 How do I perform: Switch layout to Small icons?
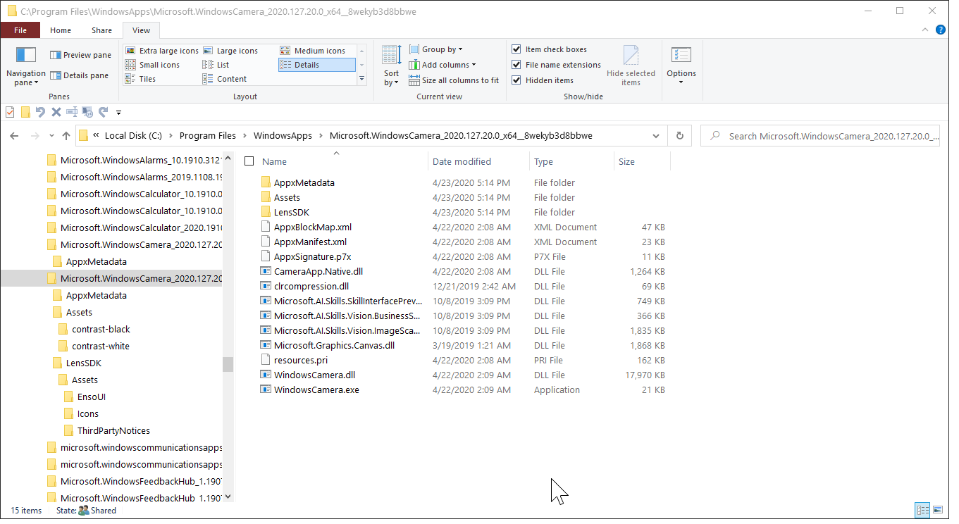(x=152, y=65)
